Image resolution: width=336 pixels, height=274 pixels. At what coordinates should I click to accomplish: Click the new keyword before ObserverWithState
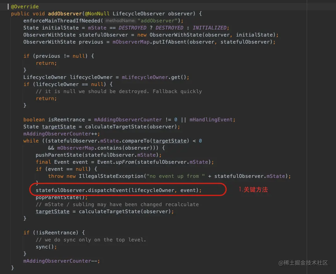point(142,35)
